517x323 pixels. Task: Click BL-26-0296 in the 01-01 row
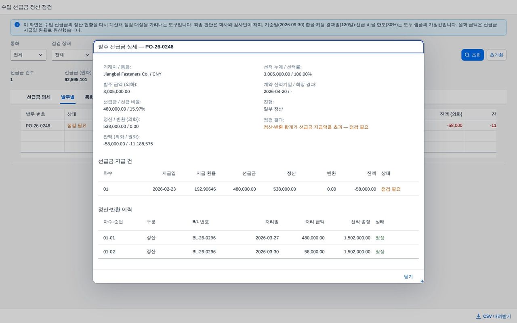coord(204,238)
